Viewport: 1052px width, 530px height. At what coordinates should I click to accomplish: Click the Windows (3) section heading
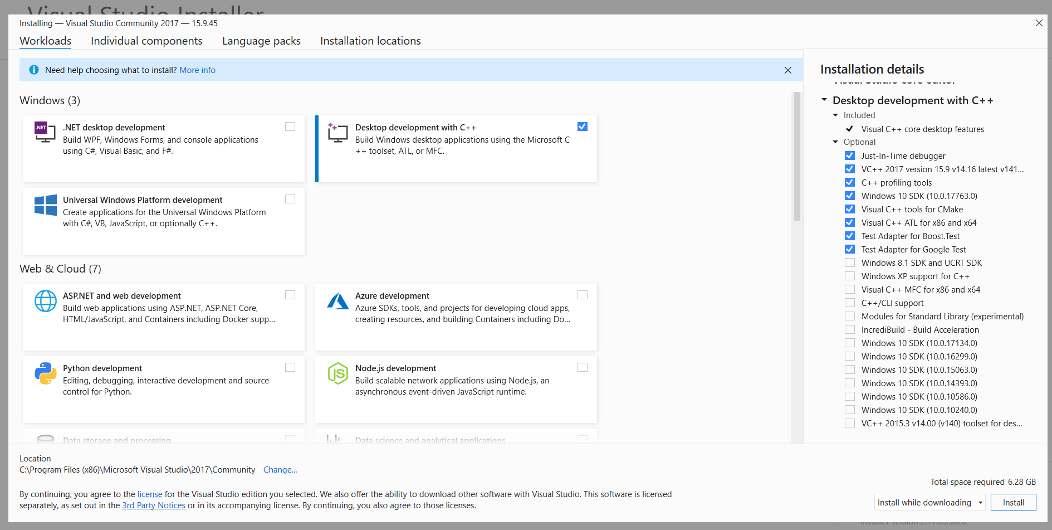50,100
